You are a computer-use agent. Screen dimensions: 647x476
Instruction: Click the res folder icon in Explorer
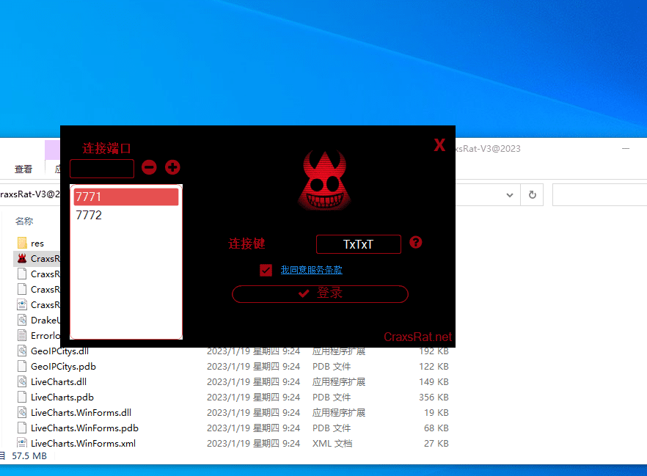22,243
